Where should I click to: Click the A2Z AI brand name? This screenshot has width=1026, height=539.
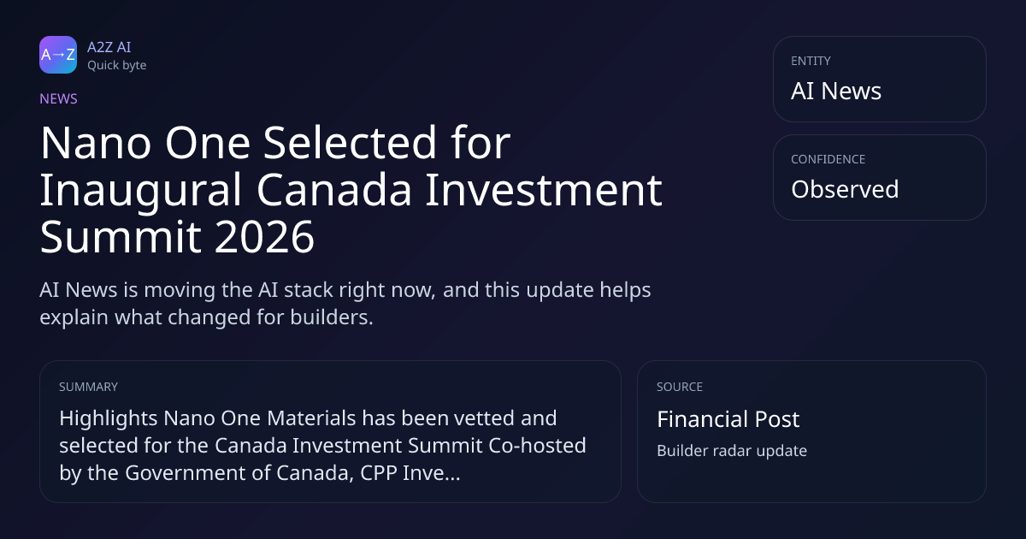click(x=109, y=47)
